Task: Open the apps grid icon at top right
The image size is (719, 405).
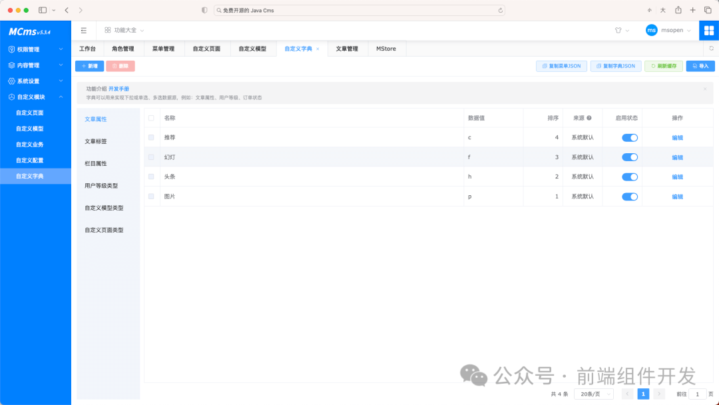Action: (708, 30)
